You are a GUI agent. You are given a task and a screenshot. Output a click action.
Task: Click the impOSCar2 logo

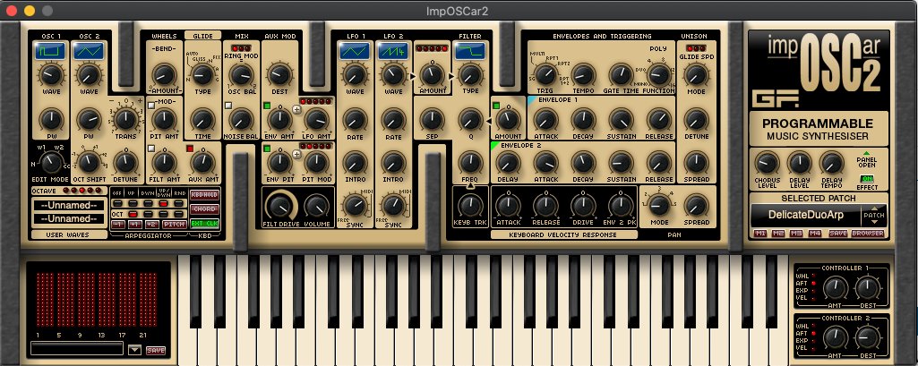[x=824, y=61]
